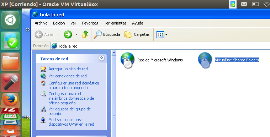Click the home network house icon

pos(43,83)
